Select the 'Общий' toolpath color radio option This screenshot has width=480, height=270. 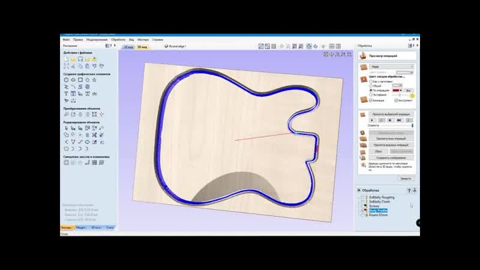click(371, 86)
